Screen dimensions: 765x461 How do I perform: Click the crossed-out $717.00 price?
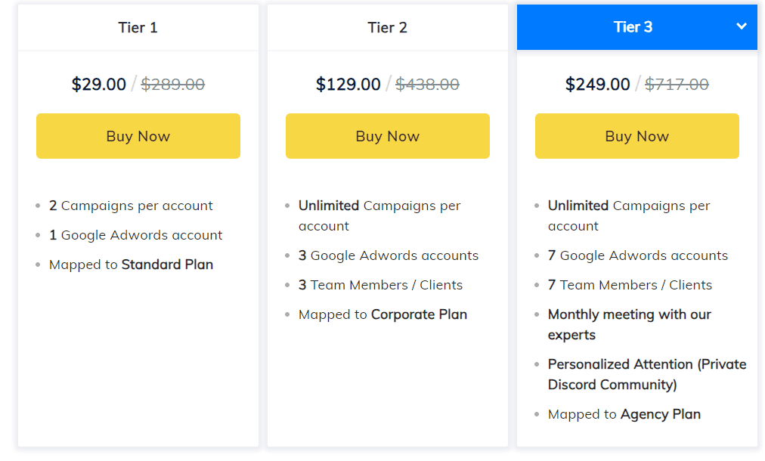pos(677,84)
